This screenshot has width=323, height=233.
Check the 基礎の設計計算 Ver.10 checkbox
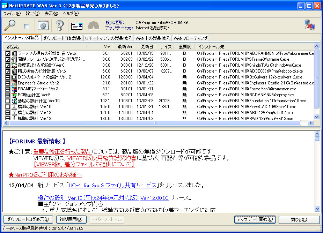(x=8, y=101)
